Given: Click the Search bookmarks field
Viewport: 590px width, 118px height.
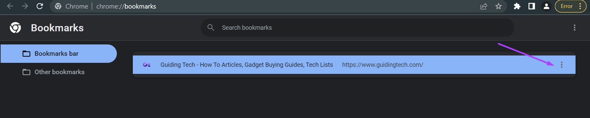Looking at the screenshot, I should click(x=357, y=28).
